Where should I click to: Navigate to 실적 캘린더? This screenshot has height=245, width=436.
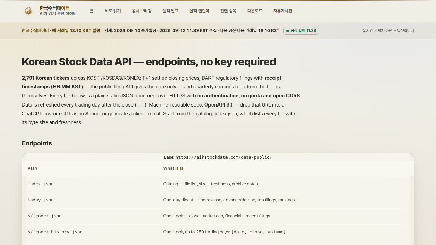click(199, 11)
